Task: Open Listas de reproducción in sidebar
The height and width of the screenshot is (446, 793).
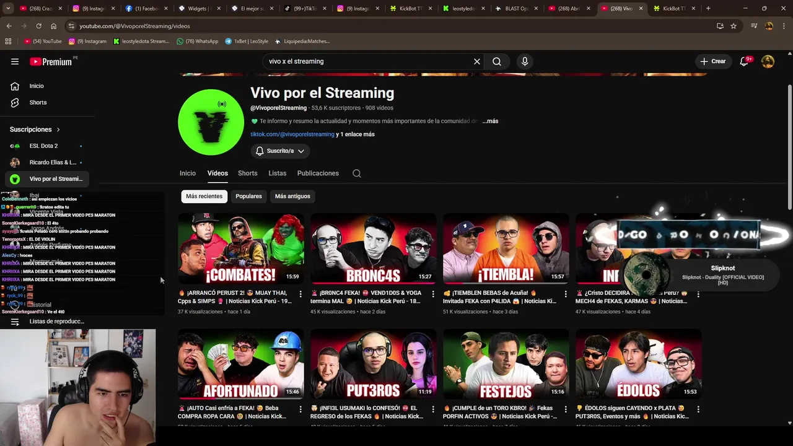Action: [47, 321]
